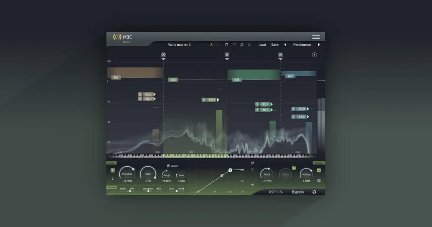Select threshold marker 2 at -33.6

pos(300,117)
